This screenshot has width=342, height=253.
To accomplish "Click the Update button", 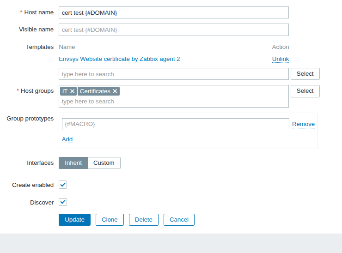I will point(74,220).
